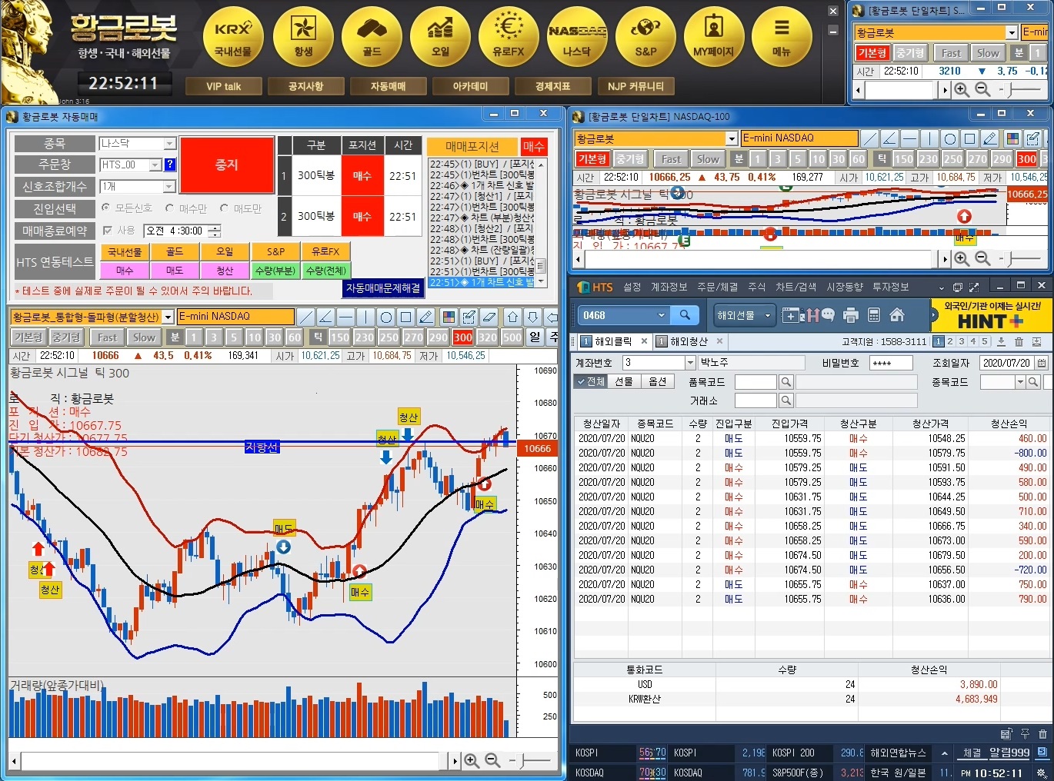Click the 수량(전체) green button
This screenshot has height=781, width=1054.
326,271
